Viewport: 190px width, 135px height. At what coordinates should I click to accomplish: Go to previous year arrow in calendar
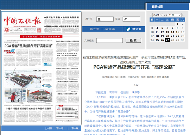pyautogui.click(x=151, y=15)
